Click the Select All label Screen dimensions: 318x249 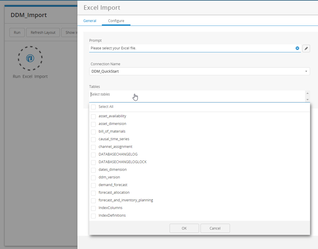click(106, 107)
